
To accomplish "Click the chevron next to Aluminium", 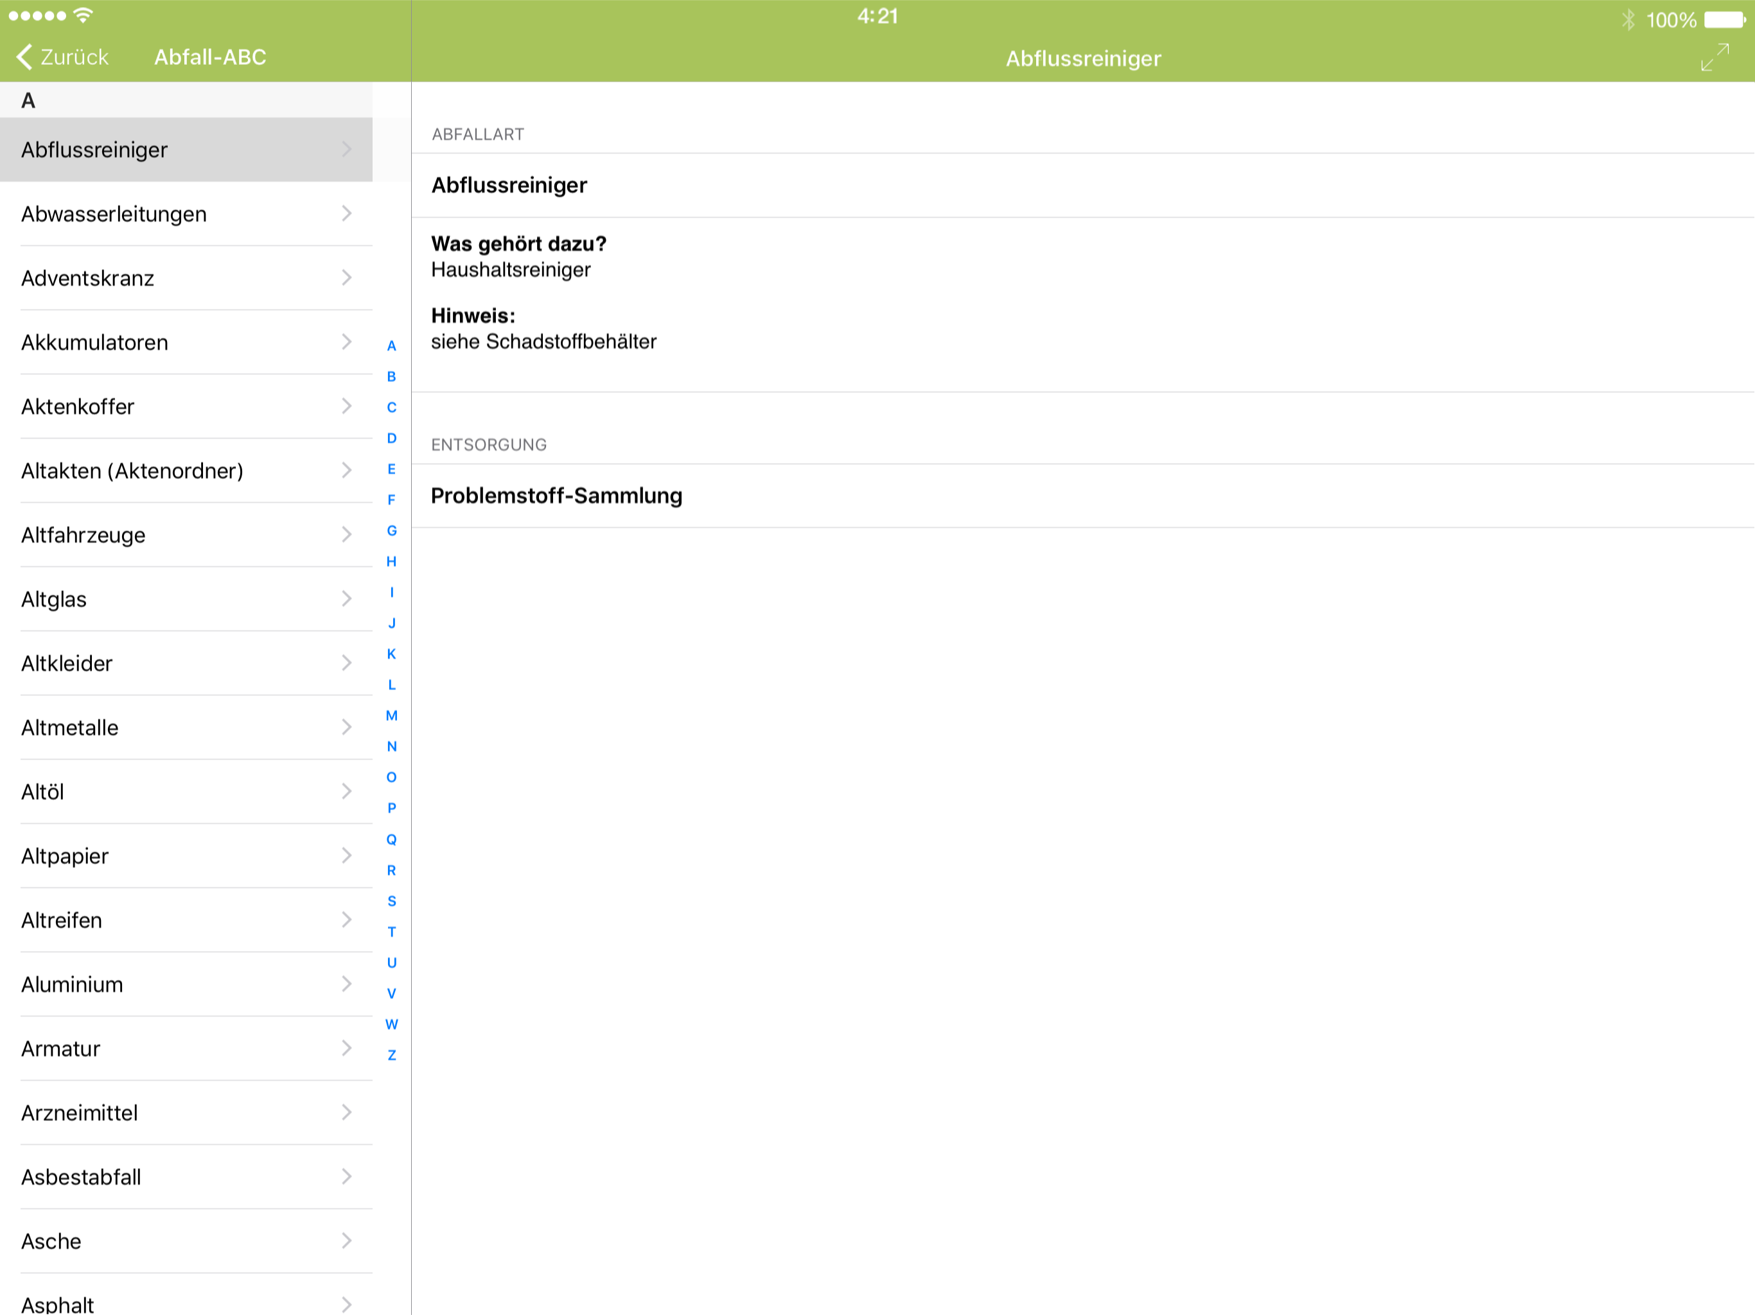I will coord(347,984).
